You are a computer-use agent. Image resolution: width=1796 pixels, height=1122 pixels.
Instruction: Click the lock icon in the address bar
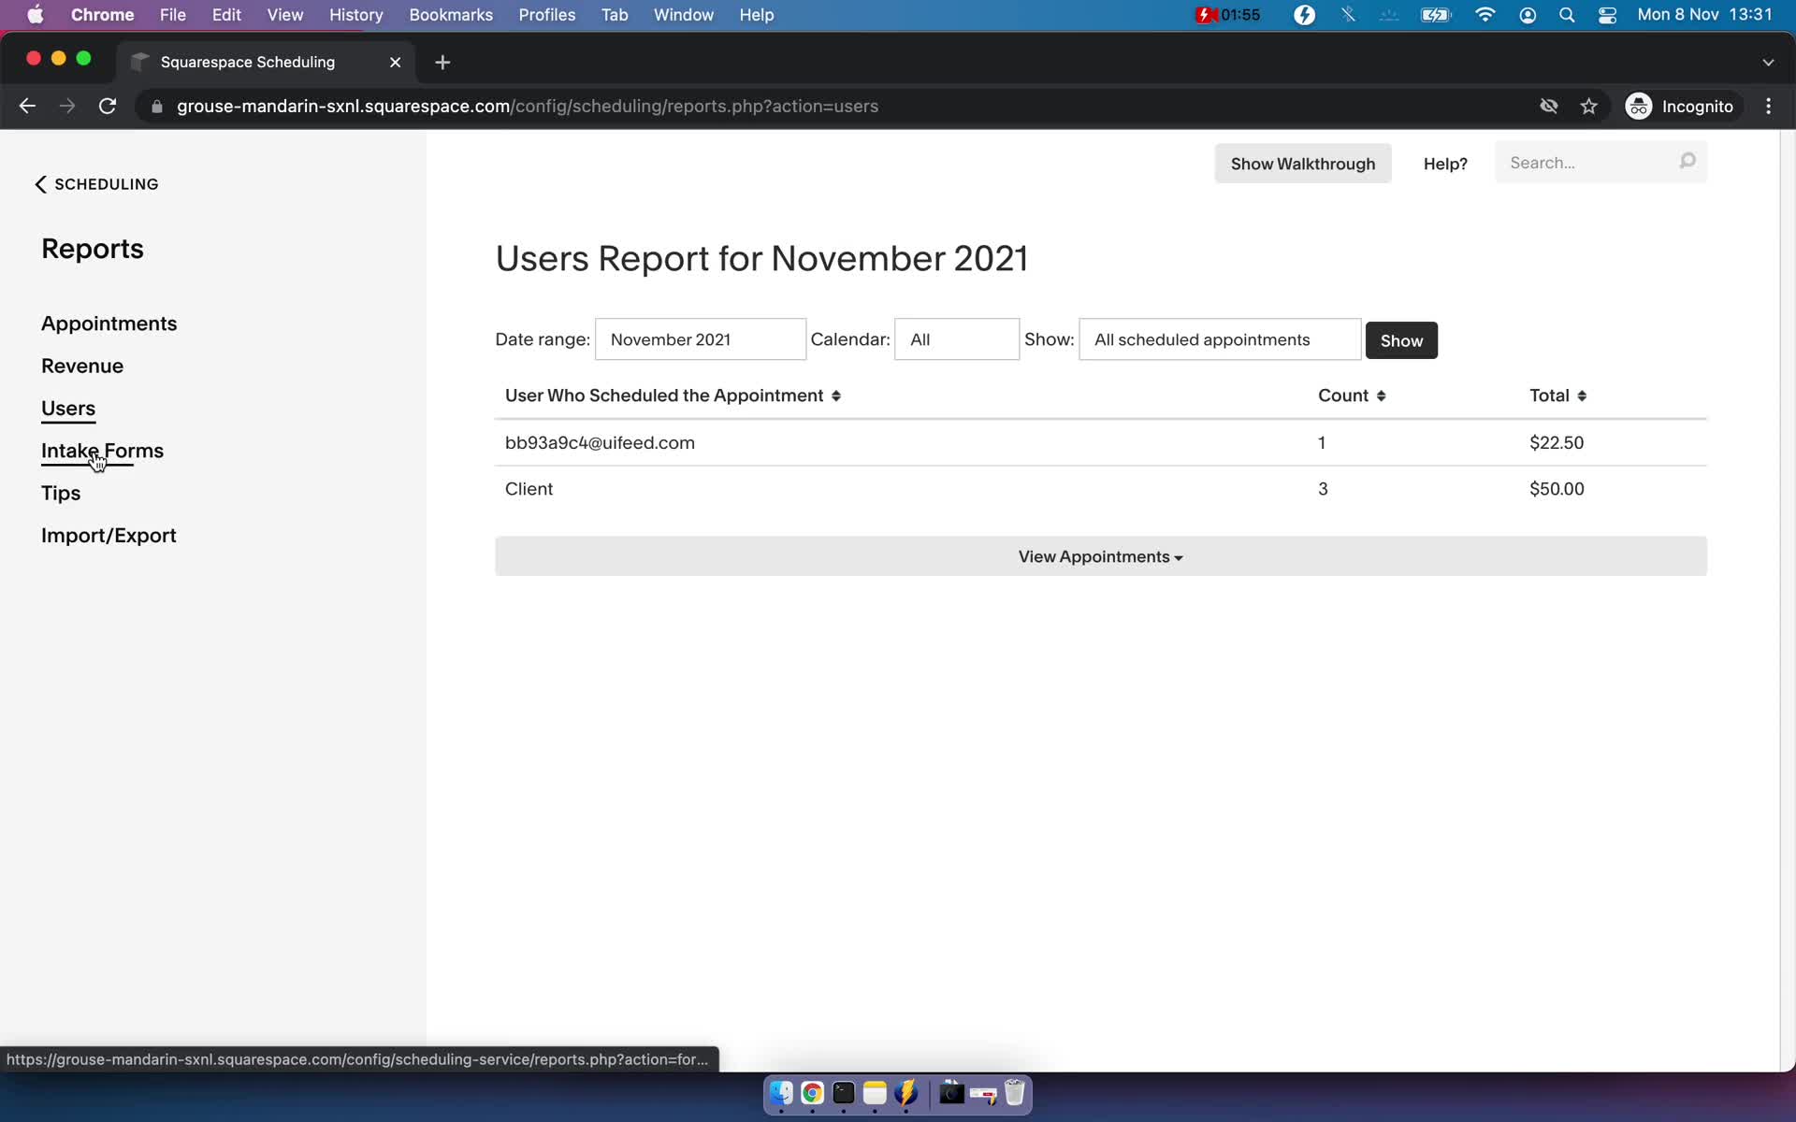pyautogui.click(x=157, y=107)
